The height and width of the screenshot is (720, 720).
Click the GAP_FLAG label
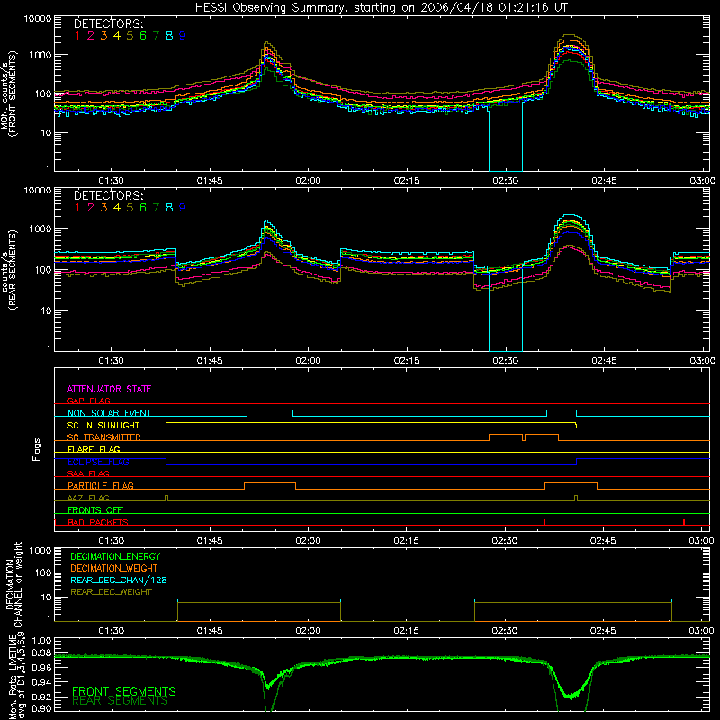point(88,400)
